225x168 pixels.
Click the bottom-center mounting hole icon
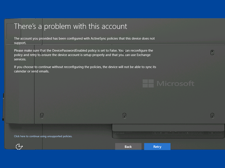[124, 115]
